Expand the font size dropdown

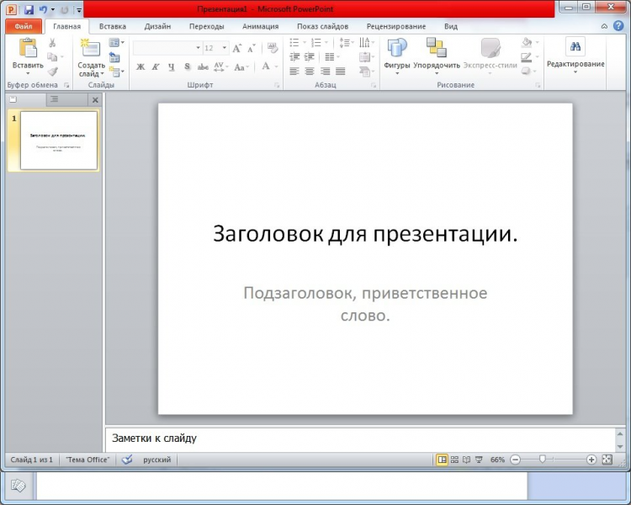(225, 48)
